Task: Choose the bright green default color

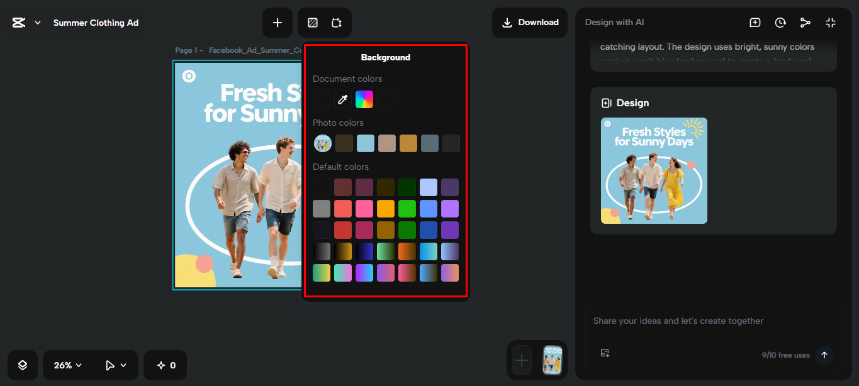Action: [x=407, y=209]
